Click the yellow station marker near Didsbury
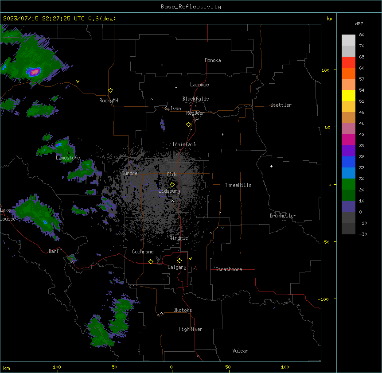Screen dimensions: 382x373 (172, 185)
